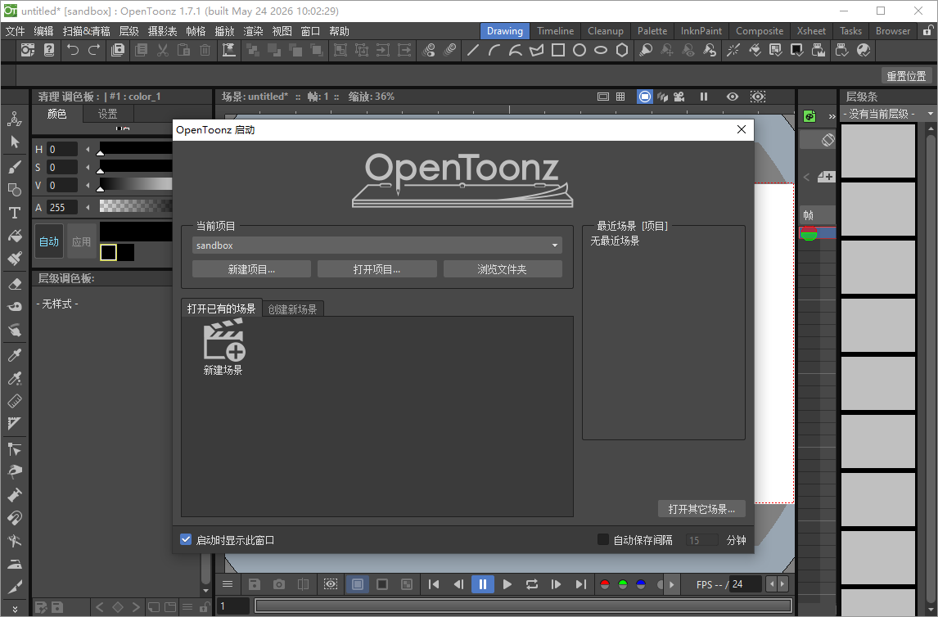Screen dimensions: 938x617
Task: Click the first level strip thumbnail frame
Action: click(x=878, y=151)
